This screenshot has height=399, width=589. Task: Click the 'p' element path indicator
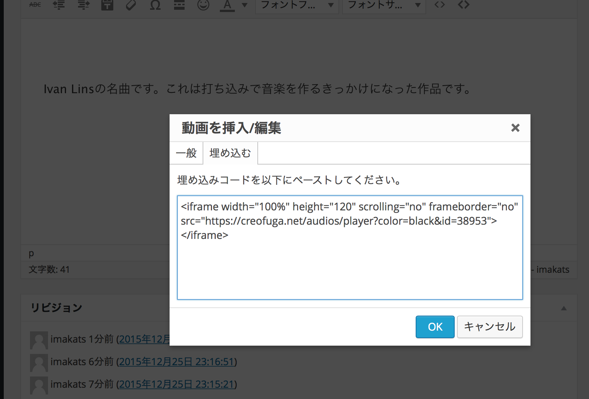[31, 254]
